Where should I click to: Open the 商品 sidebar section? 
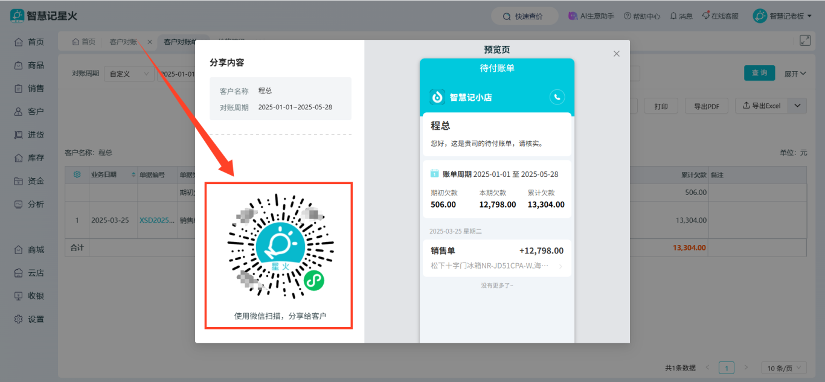[29, 65]
